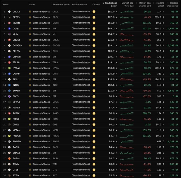Click the HOODb yellow logo icon
Viewport: 181px width, 178px height.
point(10,136)
